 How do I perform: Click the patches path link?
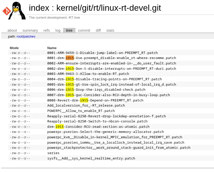pyautogui.click(x=29, y=36)
